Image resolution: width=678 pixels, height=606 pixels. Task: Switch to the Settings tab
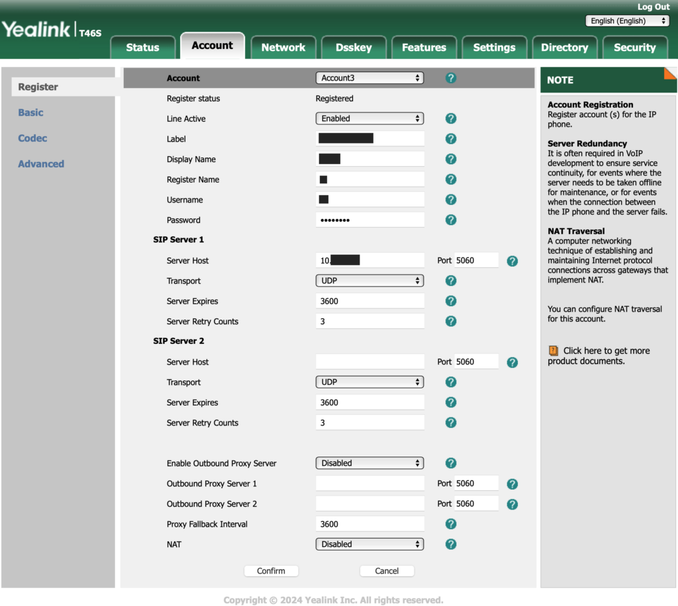point(494,47)
